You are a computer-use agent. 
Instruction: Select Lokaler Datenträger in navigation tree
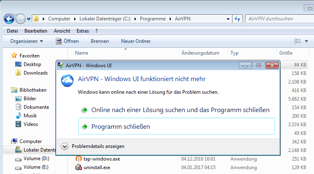point(40,150)
